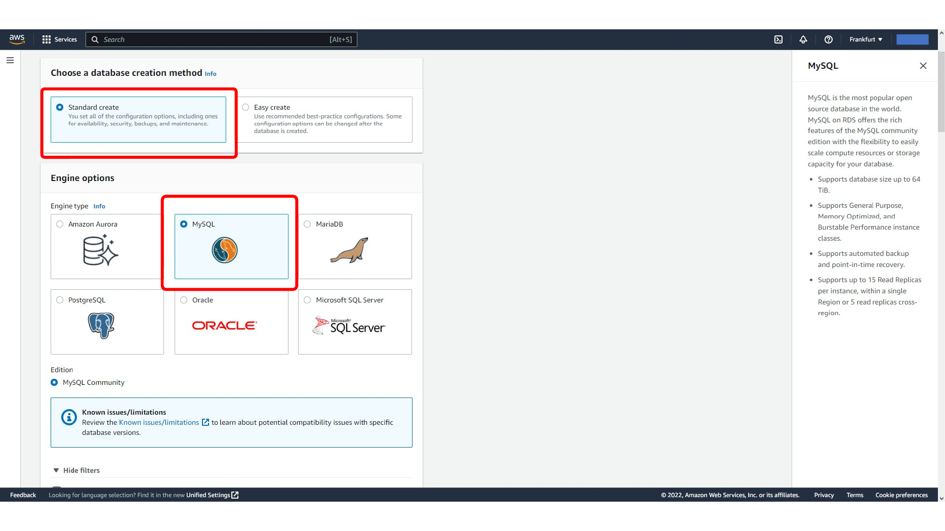Open the Frankfurt region dropdown
The height and width of the screenshot is (531, 945).
[866, 39]
